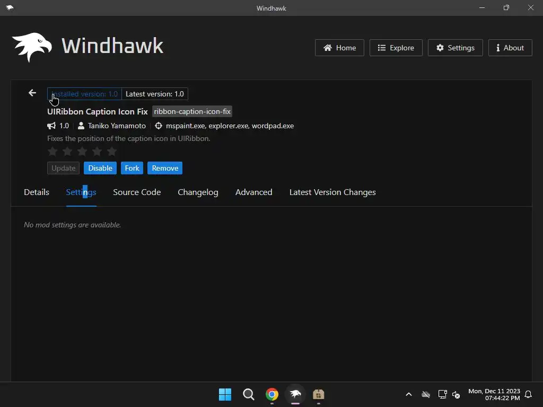Click the grayed-out Update button
This screenshot has height=407, width=543.
pyautogui.click(x=64, y=168)
